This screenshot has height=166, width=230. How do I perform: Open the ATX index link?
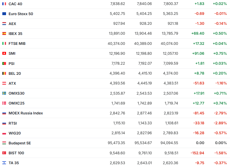coord(12,83)
